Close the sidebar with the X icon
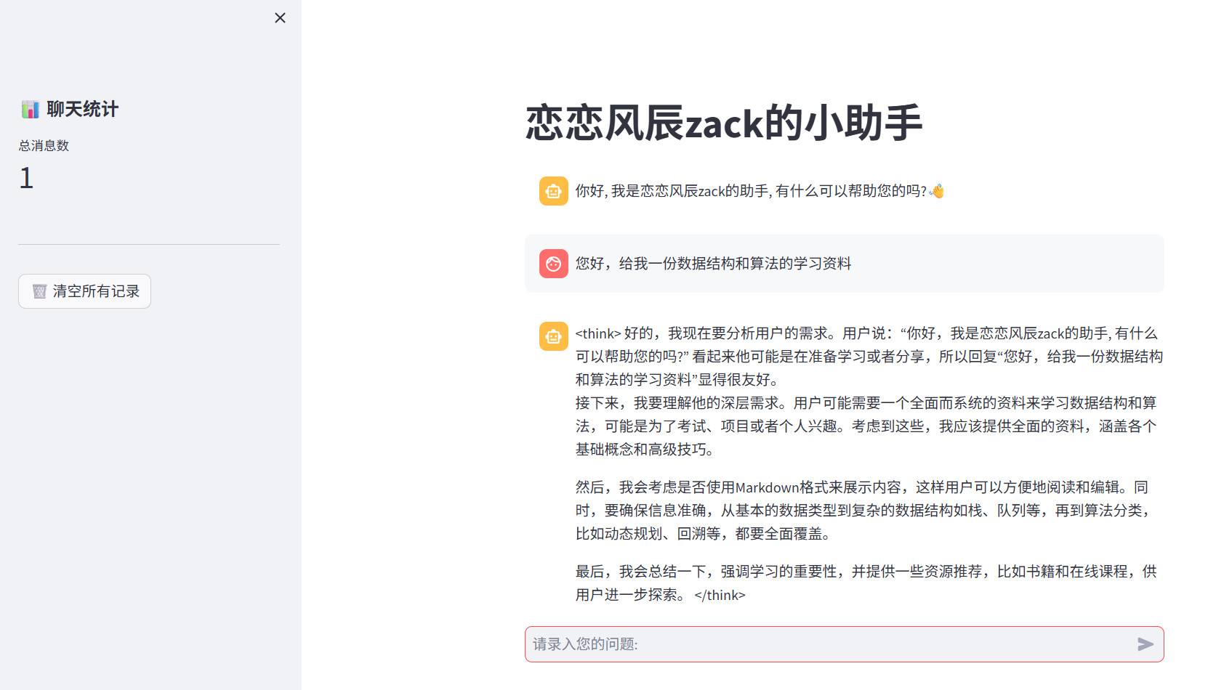Viewport: 1208px width, 690px height. (x=280, y=18)
